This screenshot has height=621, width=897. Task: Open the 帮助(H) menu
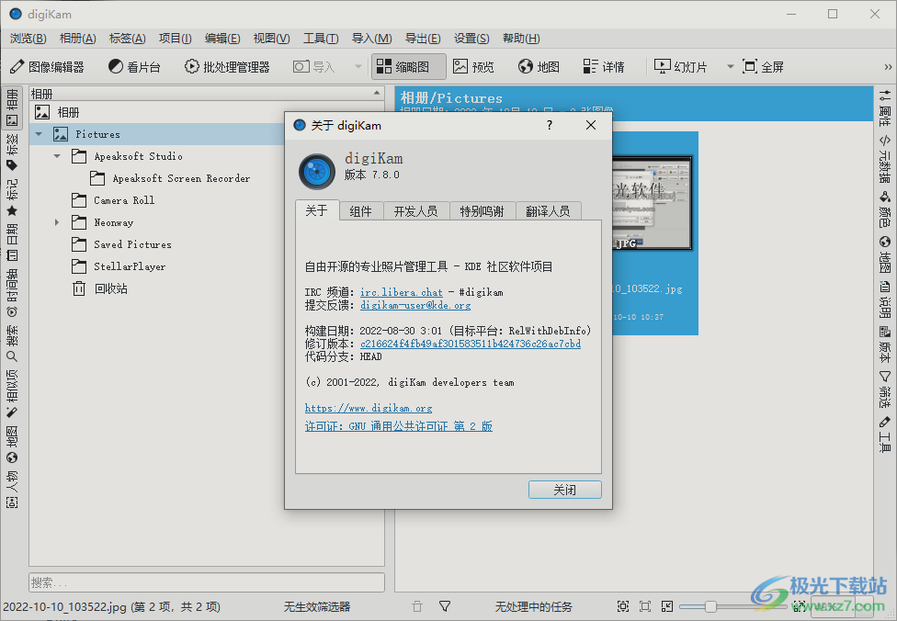click(521, 39)
